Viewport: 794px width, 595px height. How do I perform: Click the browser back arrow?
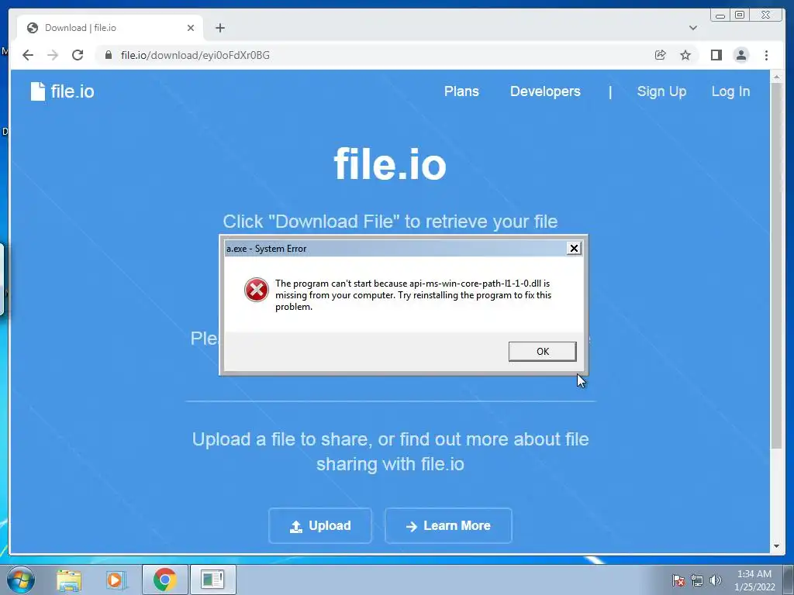[x=28, y=55]
